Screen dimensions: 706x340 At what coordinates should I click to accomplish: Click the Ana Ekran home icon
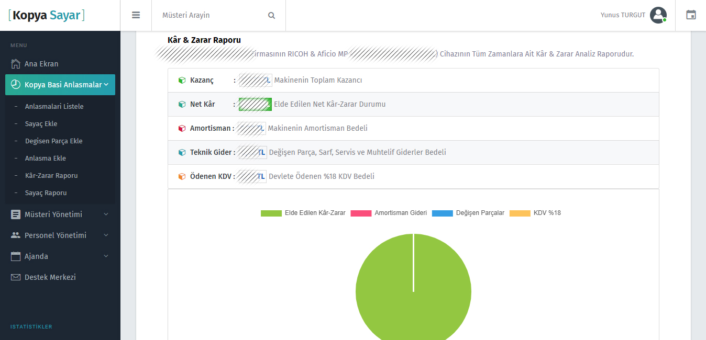pyautogui.click(x=16, y=64)
